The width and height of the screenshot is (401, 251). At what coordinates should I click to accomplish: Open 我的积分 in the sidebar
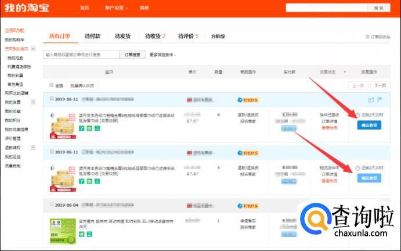pos(13,120)
